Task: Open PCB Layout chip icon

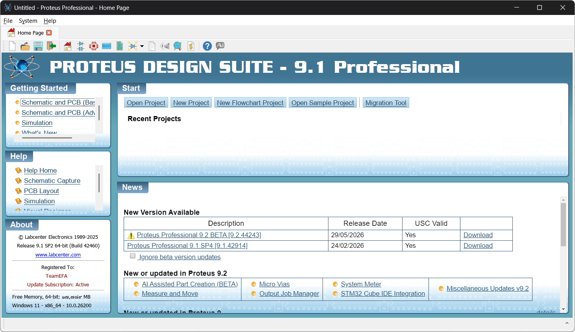Action: [94, 46]
